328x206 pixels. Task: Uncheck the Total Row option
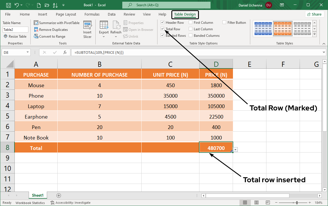click(x=163, y=29)
